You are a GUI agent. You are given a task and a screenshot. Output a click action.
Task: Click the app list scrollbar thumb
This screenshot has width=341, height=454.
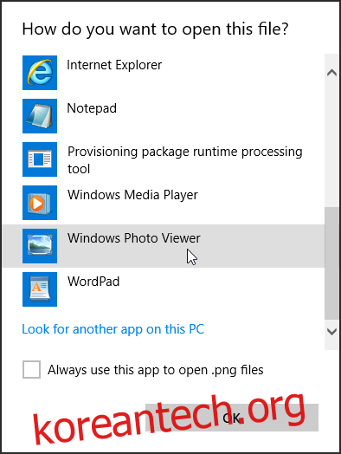[331, 263]
